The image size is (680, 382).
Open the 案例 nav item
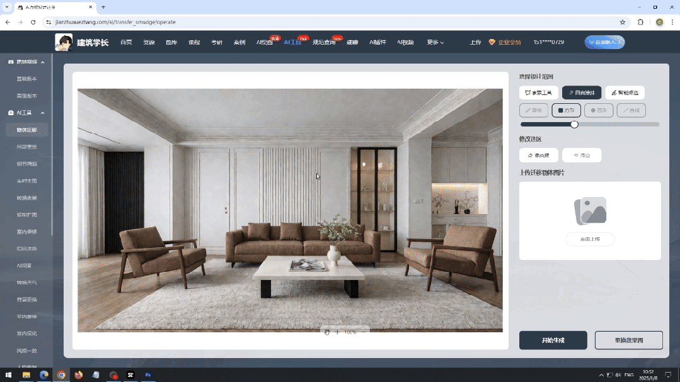(x=239, y=42)
